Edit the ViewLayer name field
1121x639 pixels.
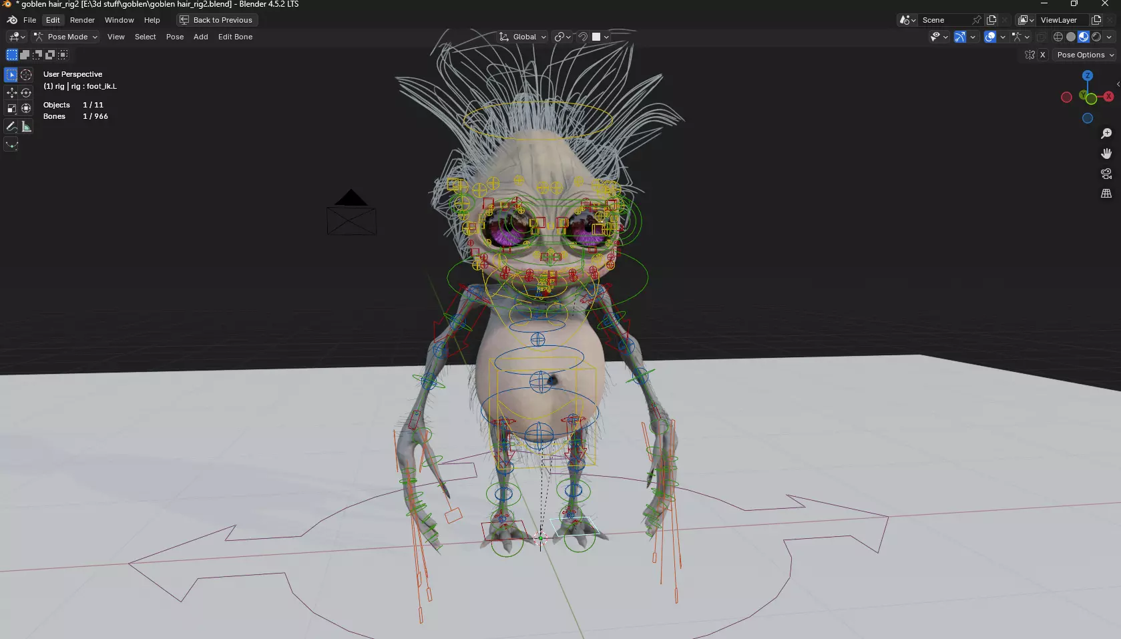[x=1062, y=20]
